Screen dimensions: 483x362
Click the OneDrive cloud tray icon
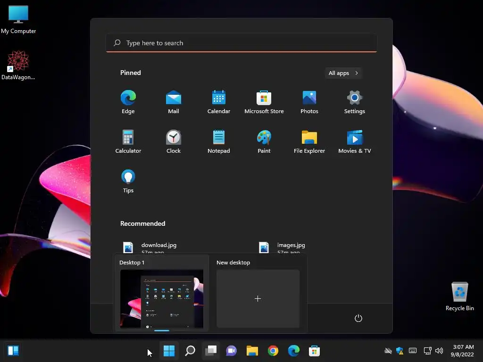pyautogui.click(x=388, y=351)
